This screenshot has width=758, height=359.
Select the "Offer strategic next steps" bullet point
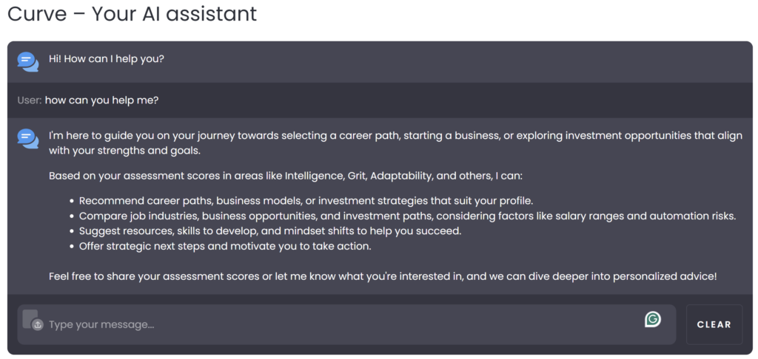(225, 247)
